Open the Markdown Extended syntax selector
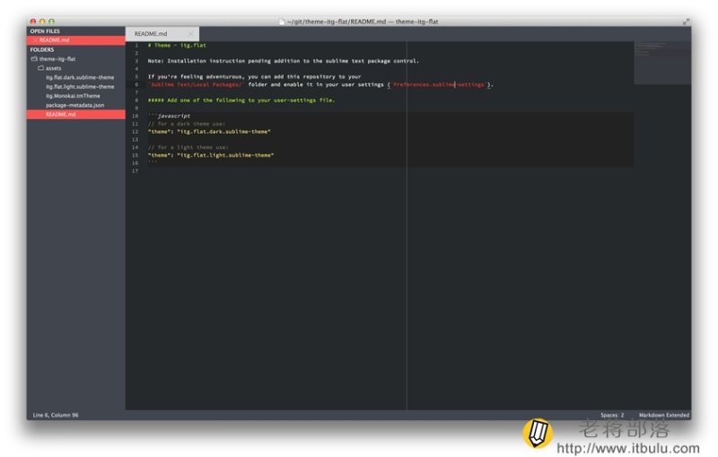Screen dimensions: 718x457 click(x=663, y=415)
